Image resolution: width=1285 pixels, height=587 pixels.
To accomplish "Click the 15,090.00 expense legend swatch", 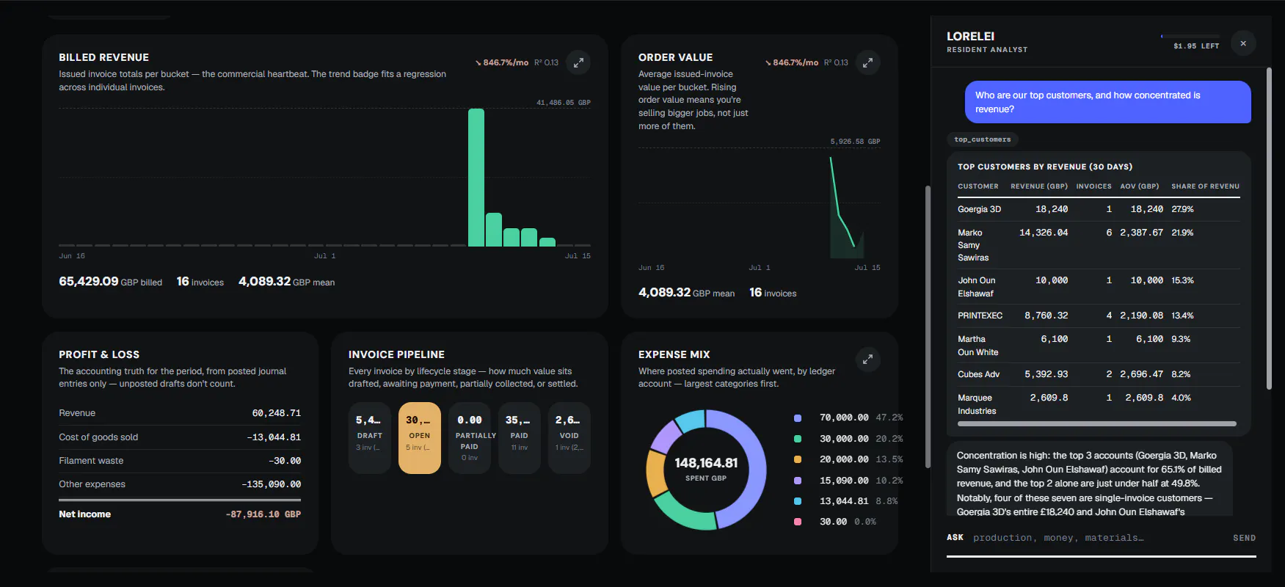I will pos(798,481).
